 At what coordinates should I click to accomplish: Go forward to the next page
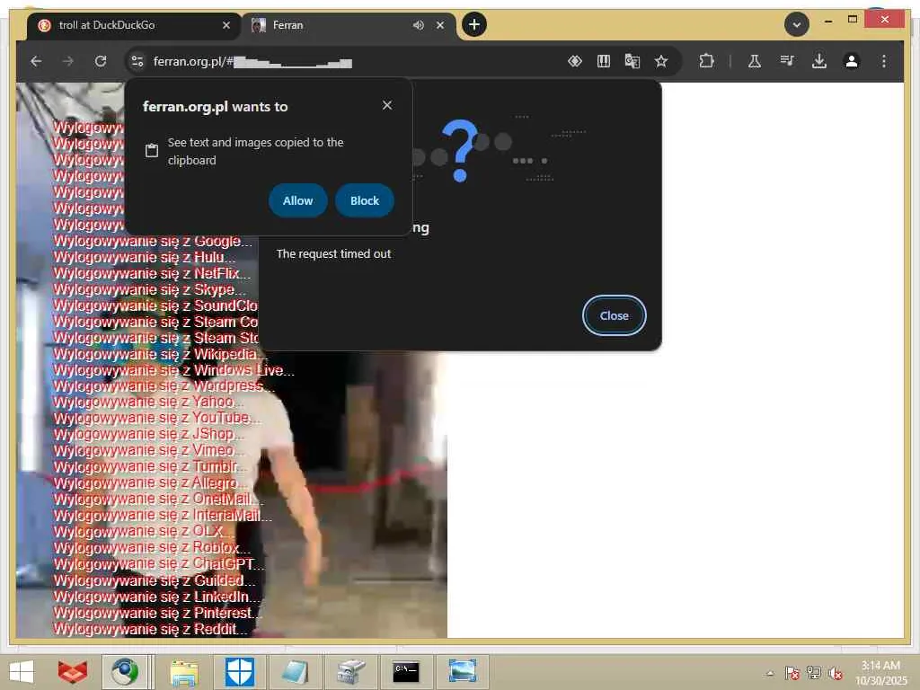68,61
